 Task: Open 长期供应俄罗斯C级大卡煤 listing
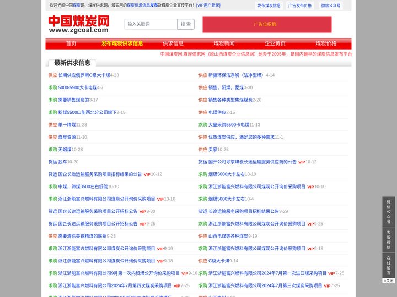pyautogui.click(x=84, y=75)
